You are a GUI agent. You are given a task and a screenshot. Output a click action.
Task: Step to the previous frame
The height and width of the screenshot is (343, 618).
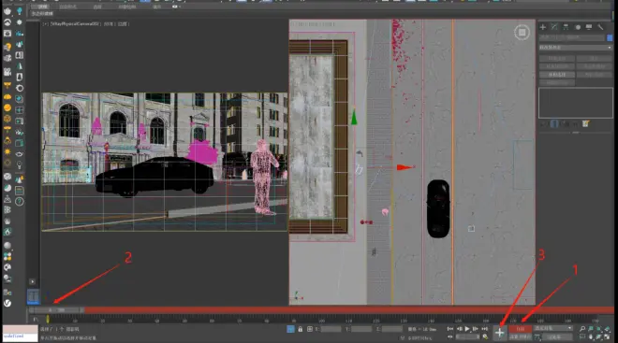459,329
